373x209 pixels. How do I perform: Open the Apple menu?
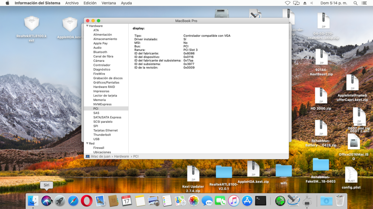click(x=7, y=3)
